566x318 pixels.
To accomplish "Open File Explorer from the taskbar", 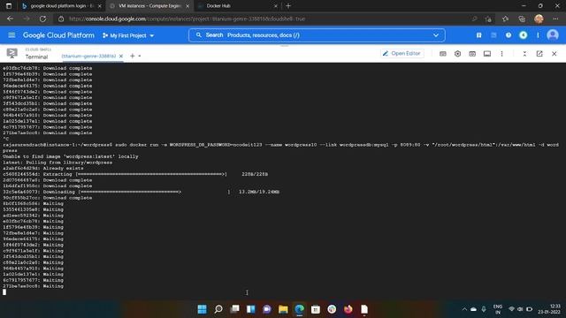I will tap(283, 309).
